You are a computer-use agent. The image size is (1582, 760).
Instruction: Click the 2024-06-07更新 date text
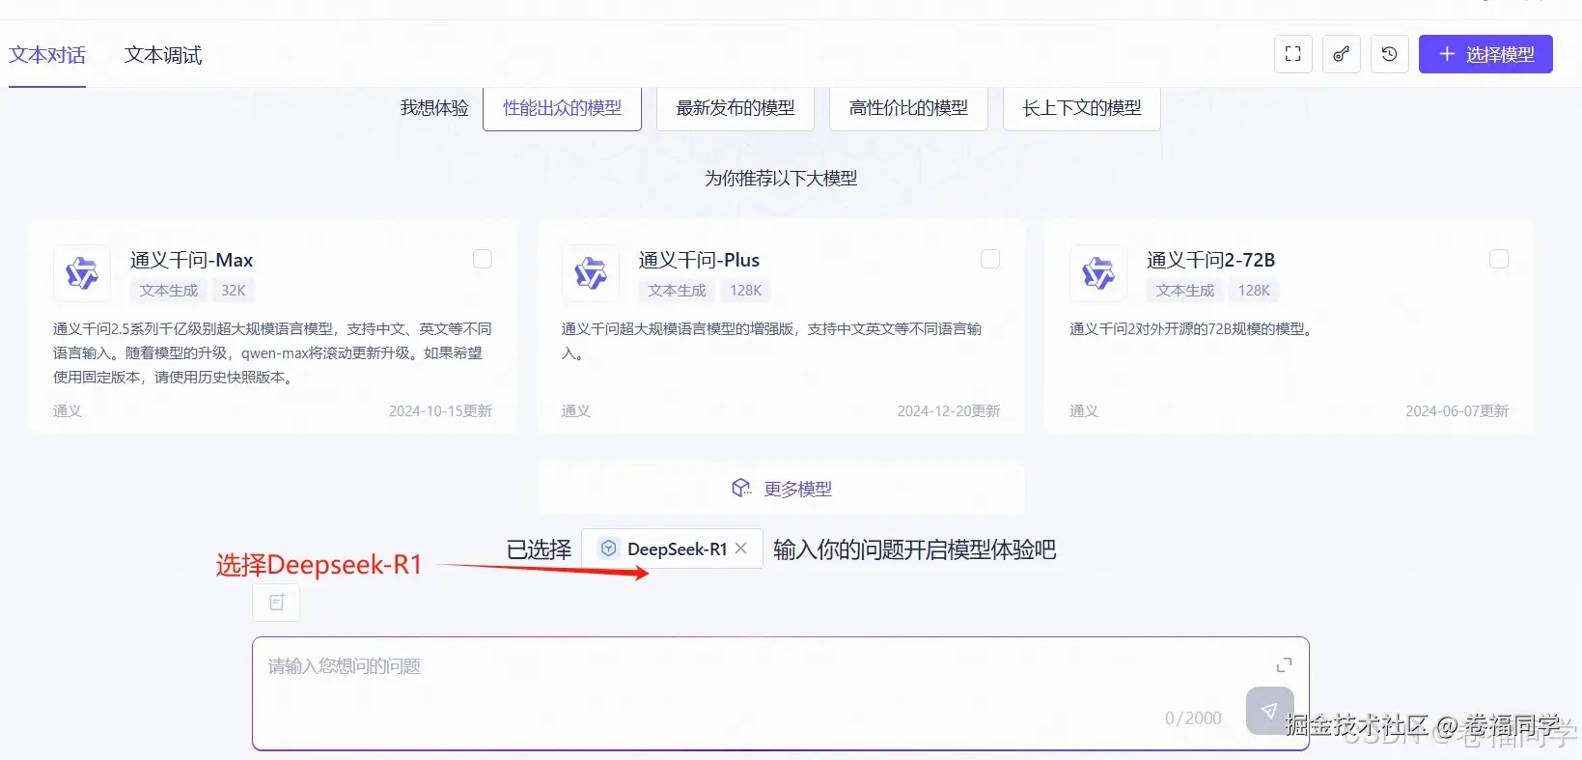tap(1457, 411)
